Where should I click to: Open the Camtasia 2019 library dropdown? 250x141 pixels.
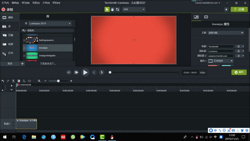(50, 24)
